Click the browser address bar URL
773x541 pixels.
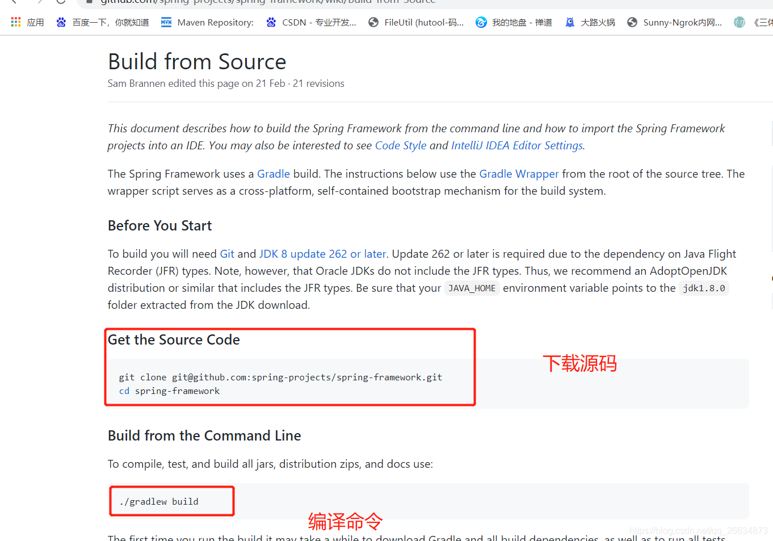[268, 2]
